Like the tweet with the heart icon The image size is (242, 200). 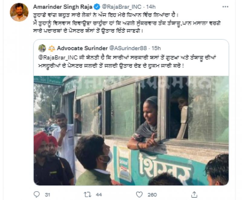(x=139, y=194)
